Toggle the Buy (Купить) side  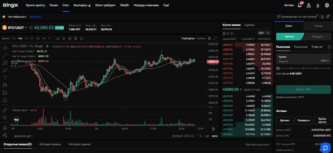pos(289,36)
